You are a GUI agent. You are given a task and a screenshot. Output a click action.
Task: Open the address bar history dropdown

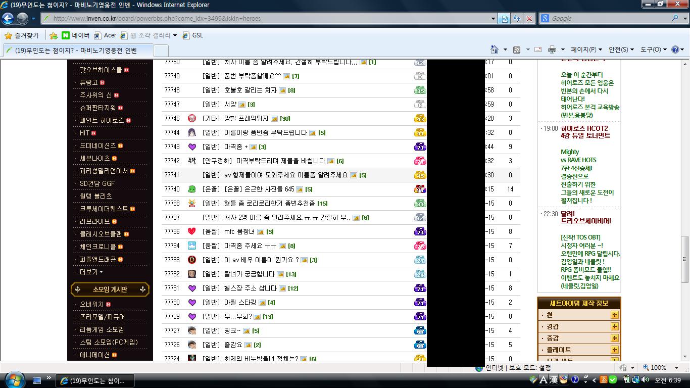pos(494,19)
